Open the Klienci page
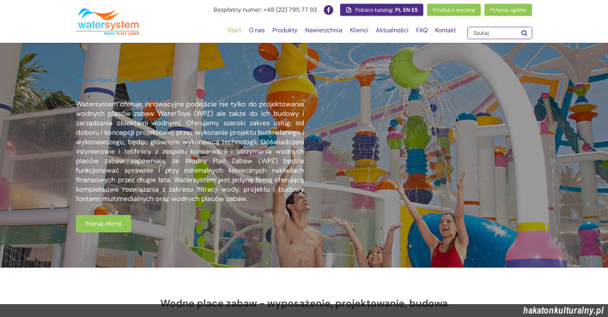Image resolution: width=608 pixels, height=317 pixels. click(359, 30)
